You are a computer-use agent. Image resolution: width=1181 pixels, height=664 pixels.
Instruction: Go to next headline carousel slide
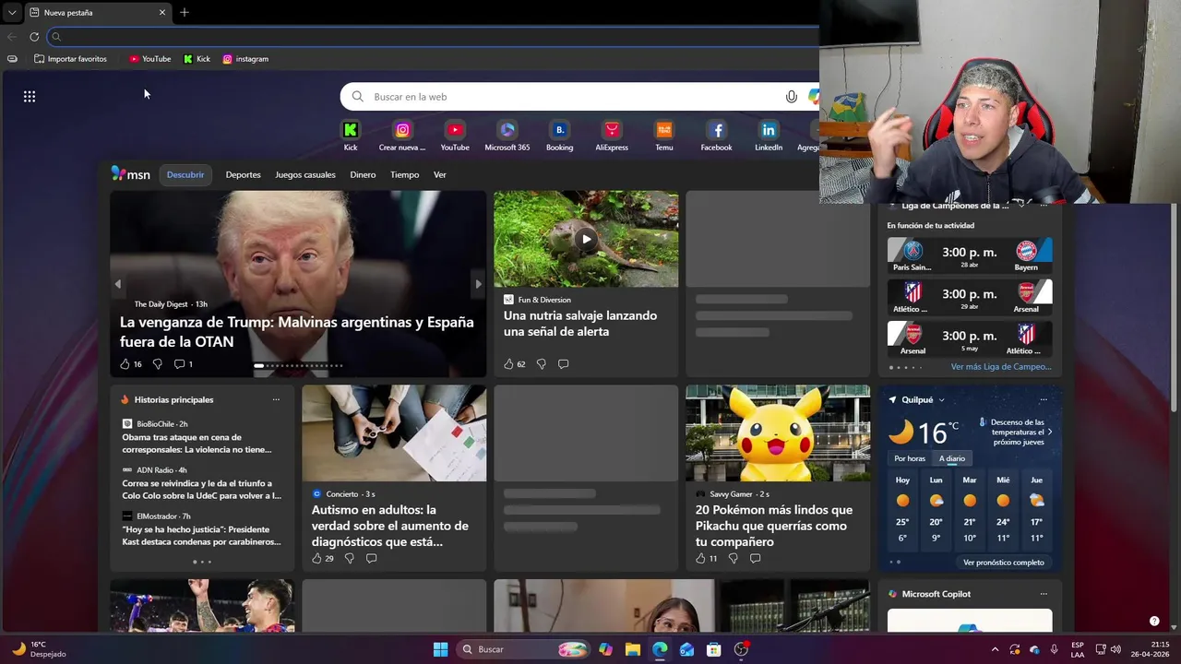pos(478,284)
